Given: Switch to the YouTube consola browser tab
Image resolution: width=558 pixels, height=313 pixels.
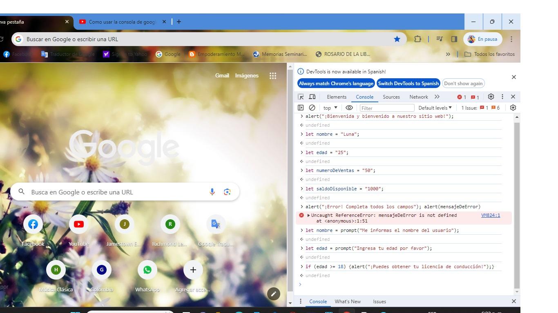Looking at the screenshot, I should (x=123, y=22).
